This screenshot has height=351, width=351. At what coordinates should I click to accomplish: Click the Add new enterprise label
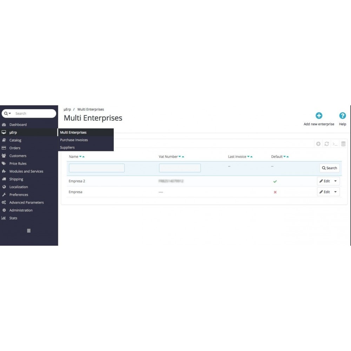tap(319, 124)
